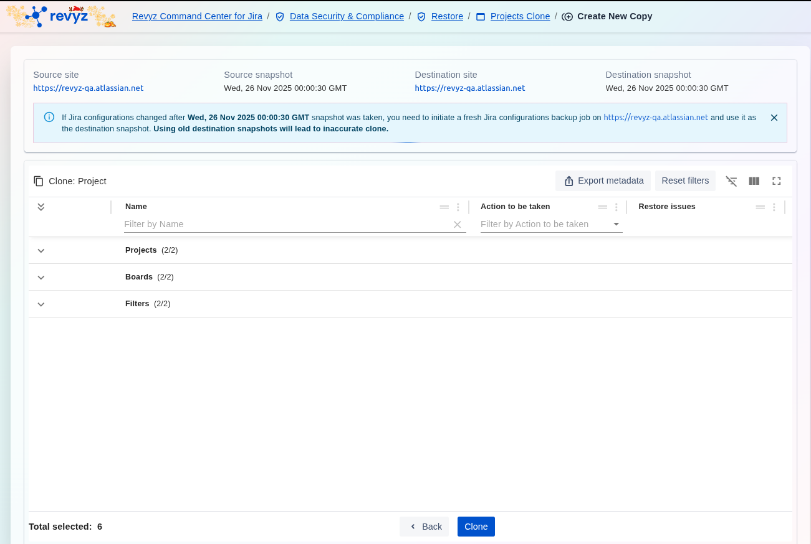Image resolution: width=811 pixels, height=544 pixels.
Task: Expand all rows with double chevron
Action: [41, 207]
